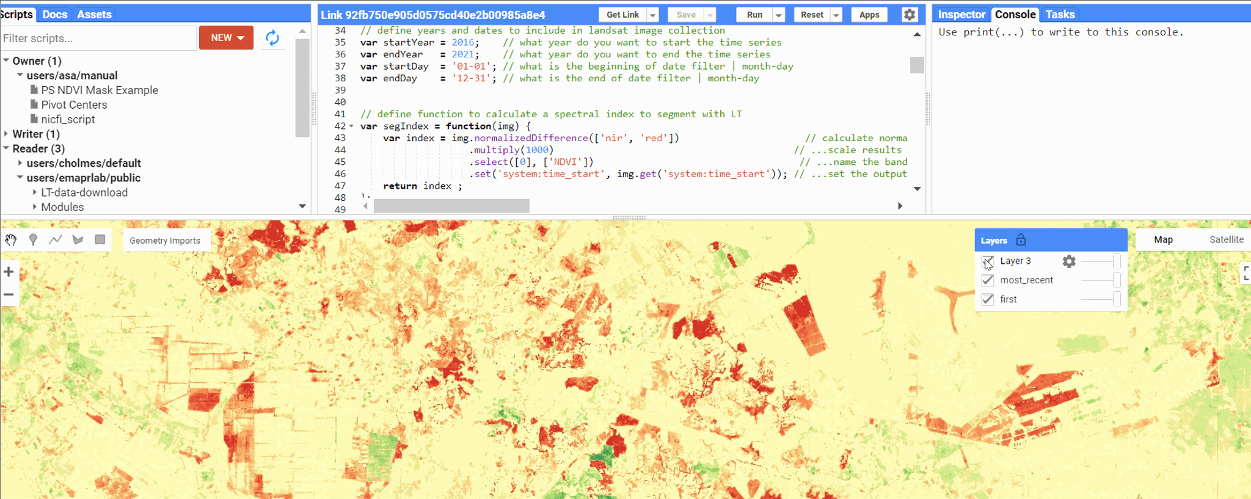Viewport: 1251px width, 499px height.
Task: Click the NEW button
Action: point(226,38)
